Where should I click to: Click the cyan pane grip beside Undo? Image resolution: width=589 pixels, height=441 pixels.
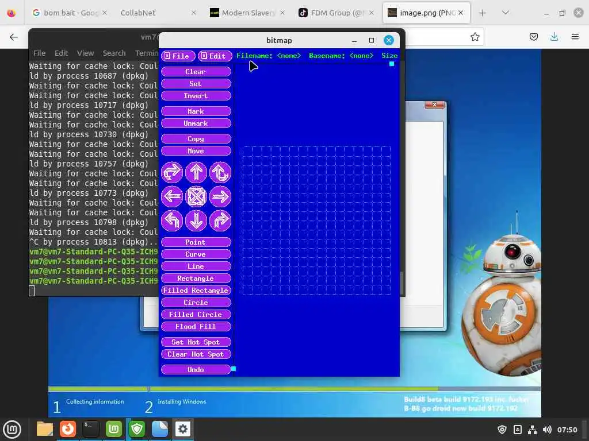(x=234, y=369)
